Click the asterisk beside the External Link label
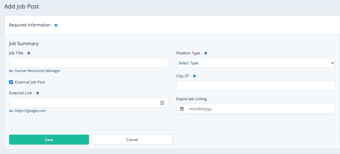 pyautogui.click(x=37, y=93)
